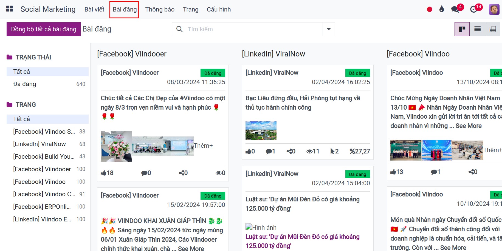Filter status by Đã đăng

(x=25, y=84)
